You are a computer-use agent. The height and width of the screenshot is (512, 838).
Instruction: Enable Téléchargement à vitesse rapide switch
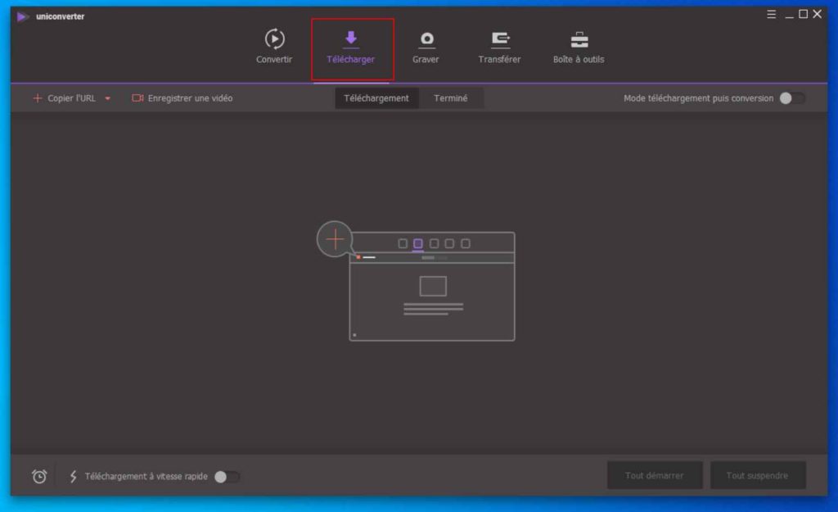point(228,476)
